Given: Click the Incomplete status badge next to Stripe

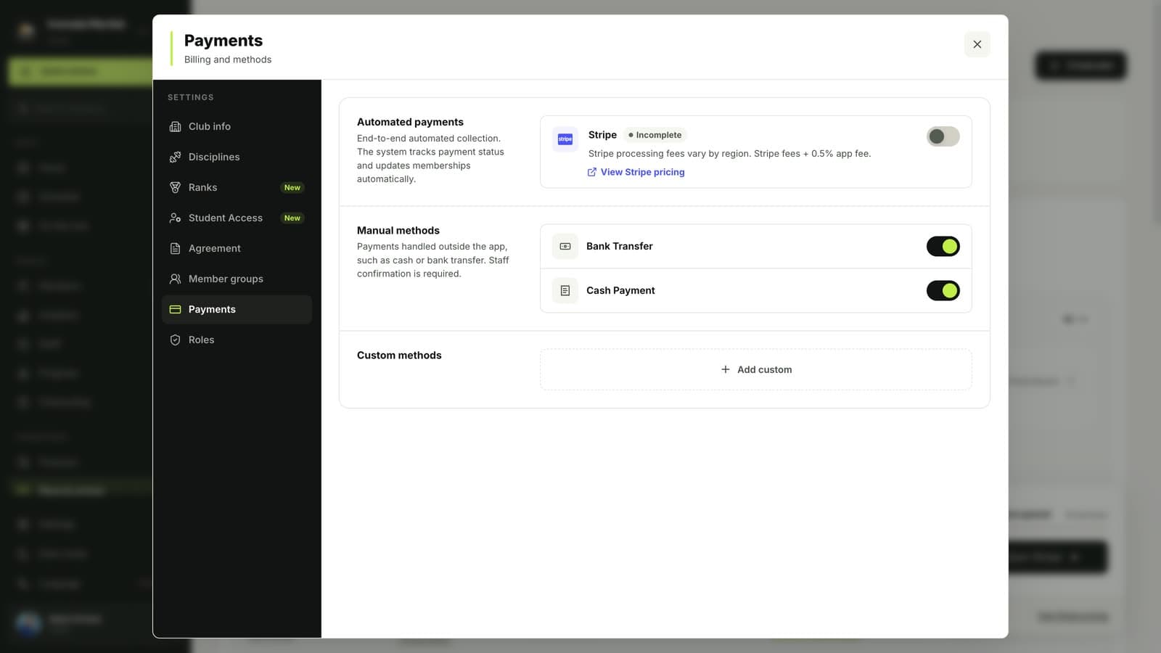Looking at the screenshot, I should pyautogui.click(x=655, y=135).
